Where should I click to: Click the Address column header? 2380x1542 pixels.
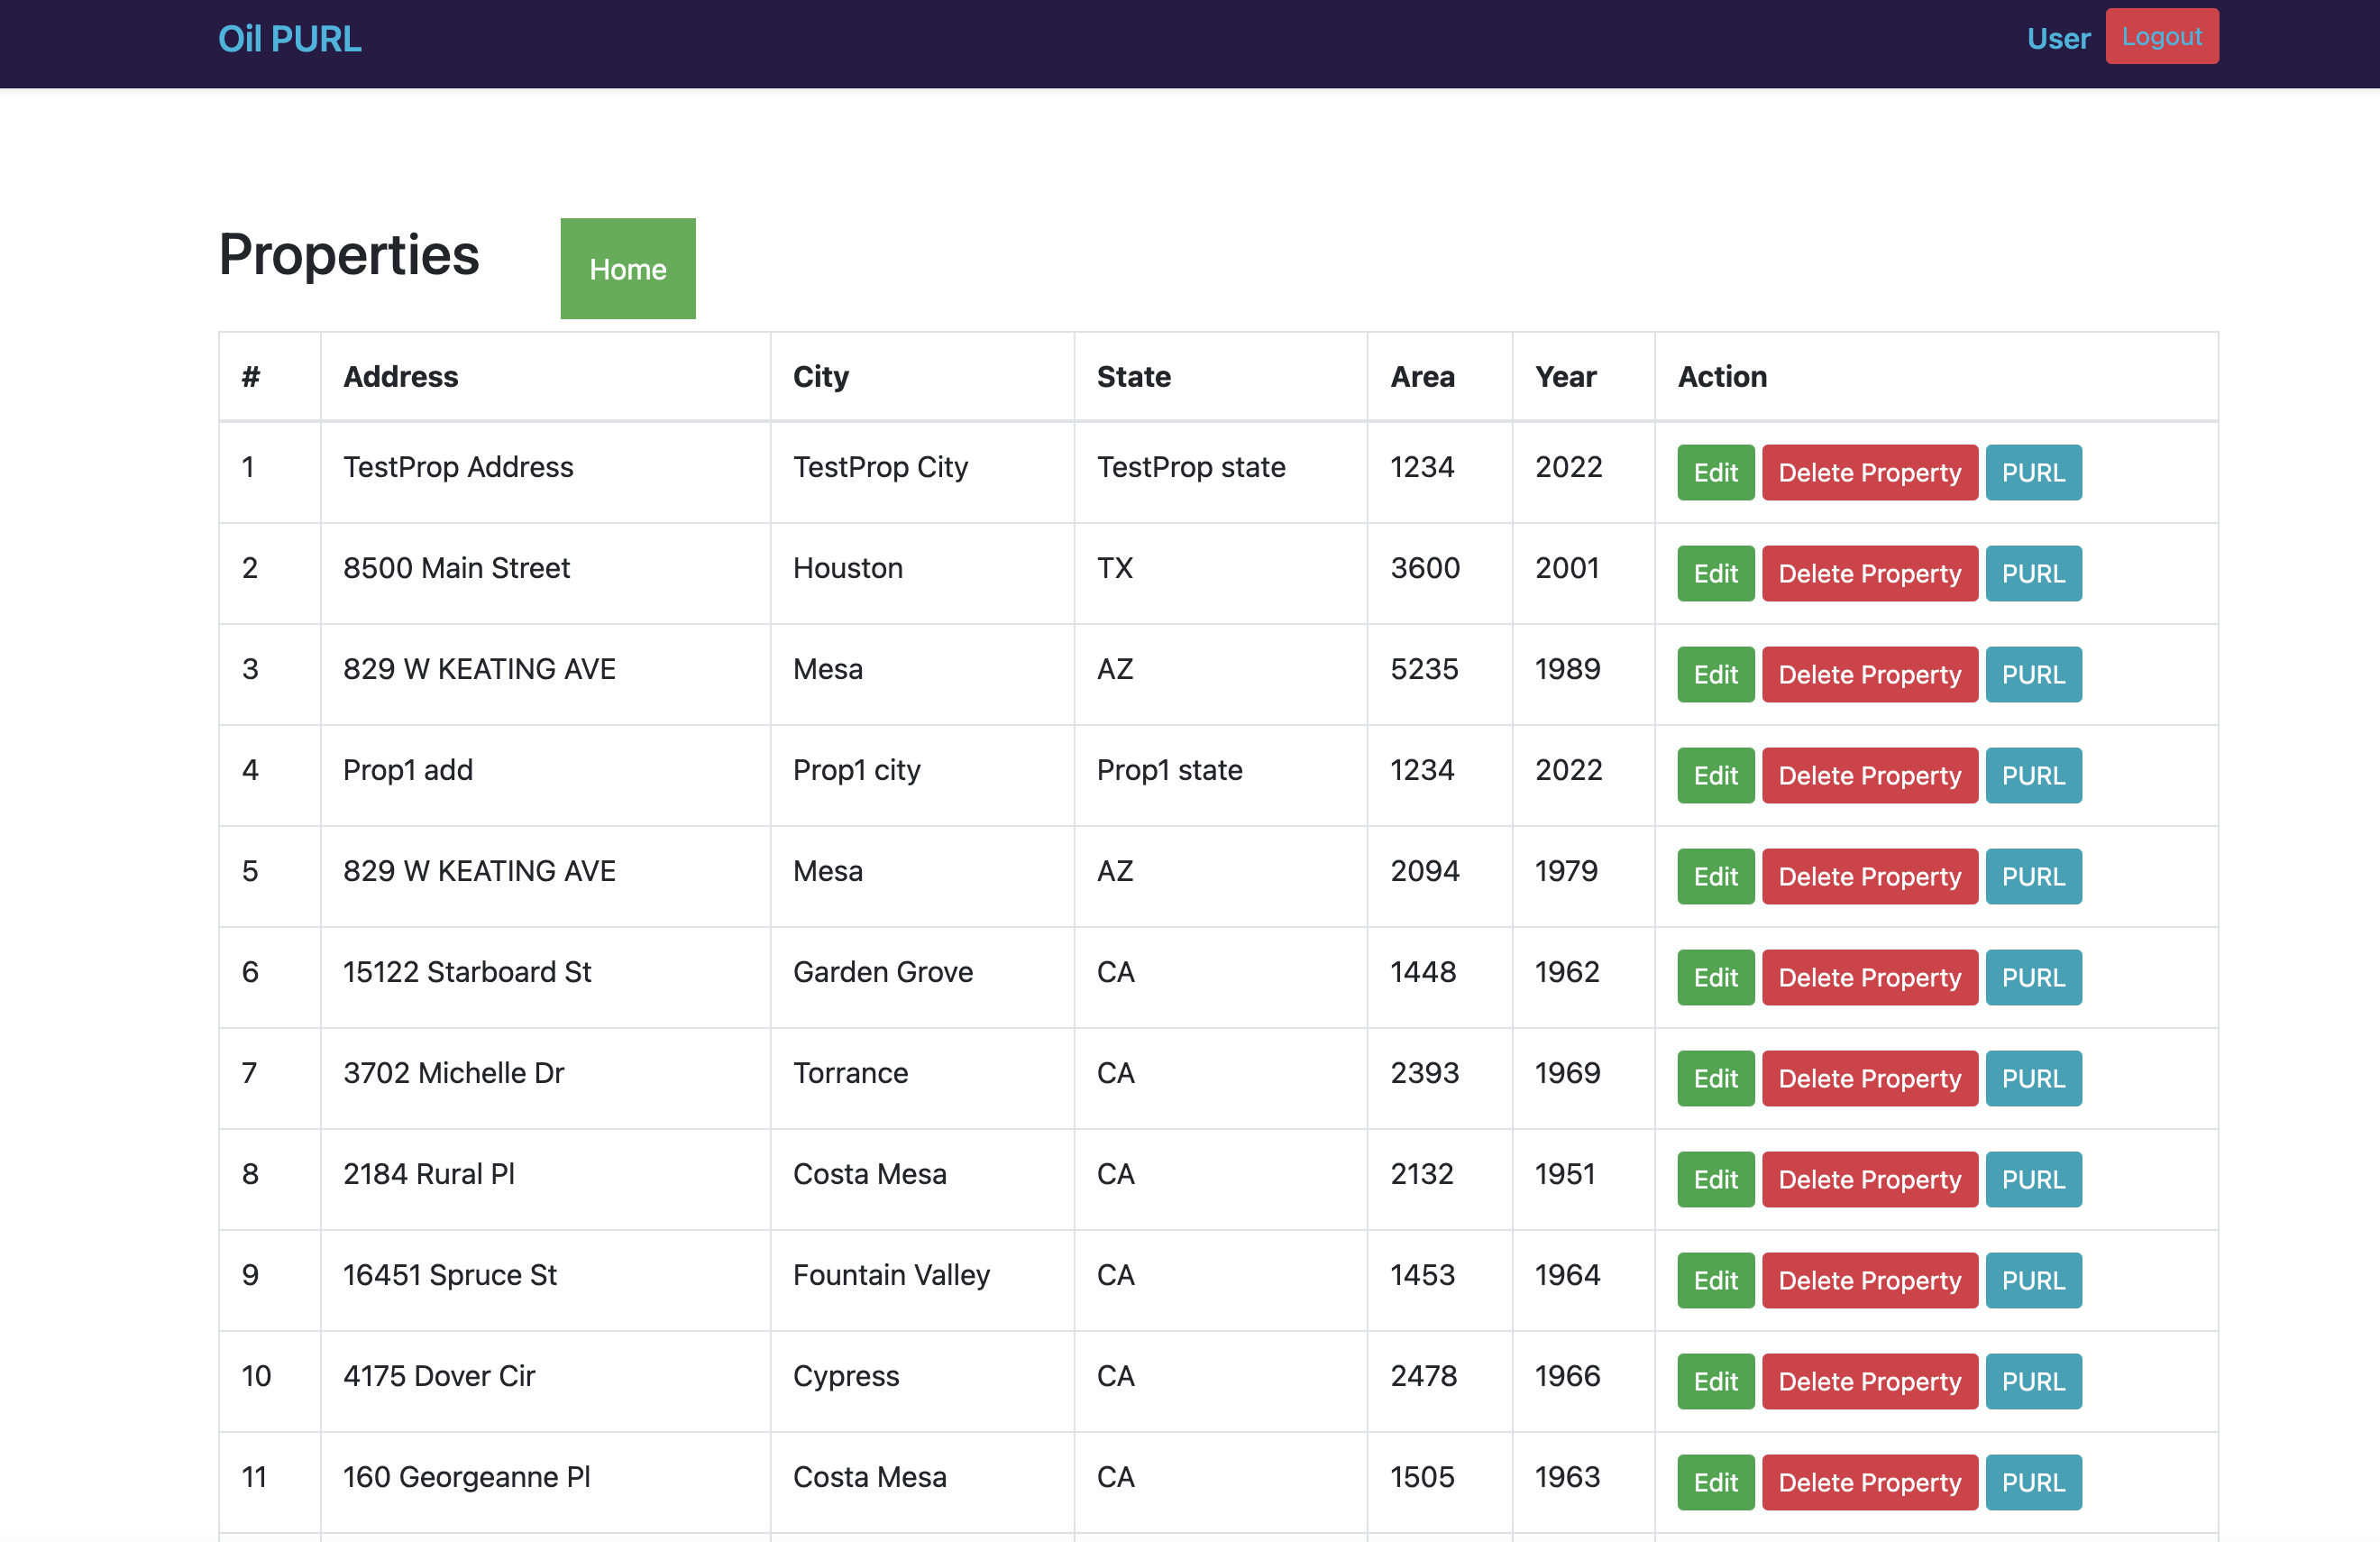coord(400,377)
